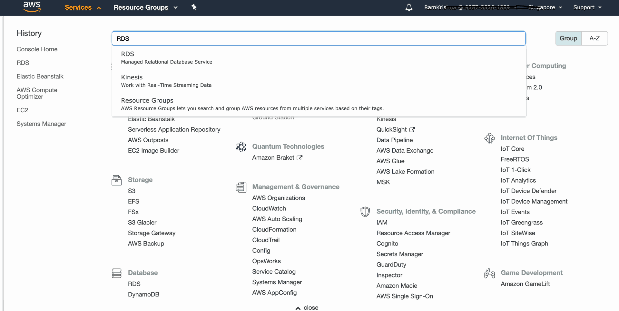Open CloudFormation service
This screenshot has height=311, width=619.
[274, 230]
